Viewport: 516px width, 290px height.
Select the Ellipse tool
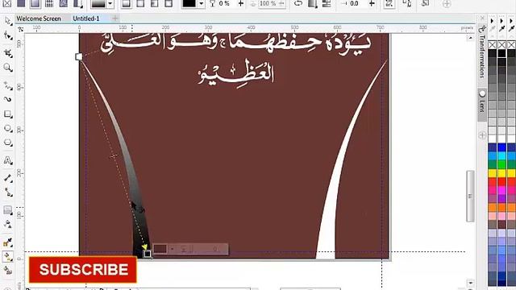pyautogui.click(x=8, y=129)
